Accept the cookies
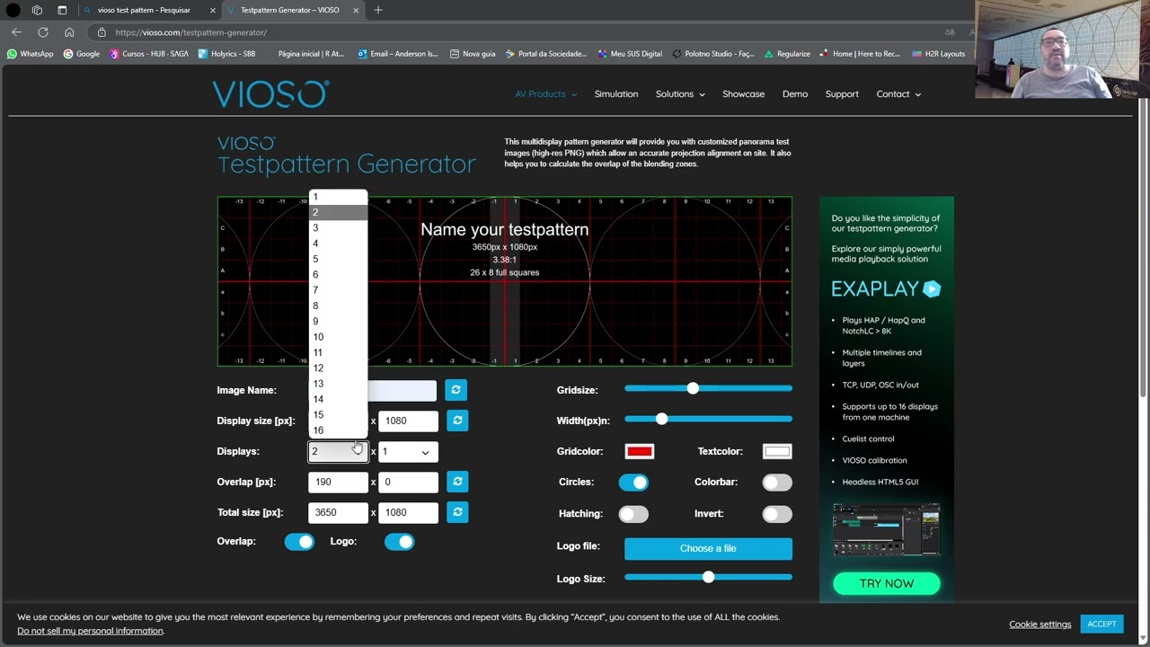Viewport: 1150px width, 647px height. [1101, 625]
